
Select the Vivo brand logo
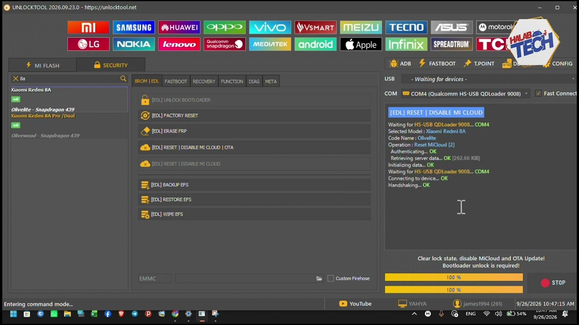[270, 28]
